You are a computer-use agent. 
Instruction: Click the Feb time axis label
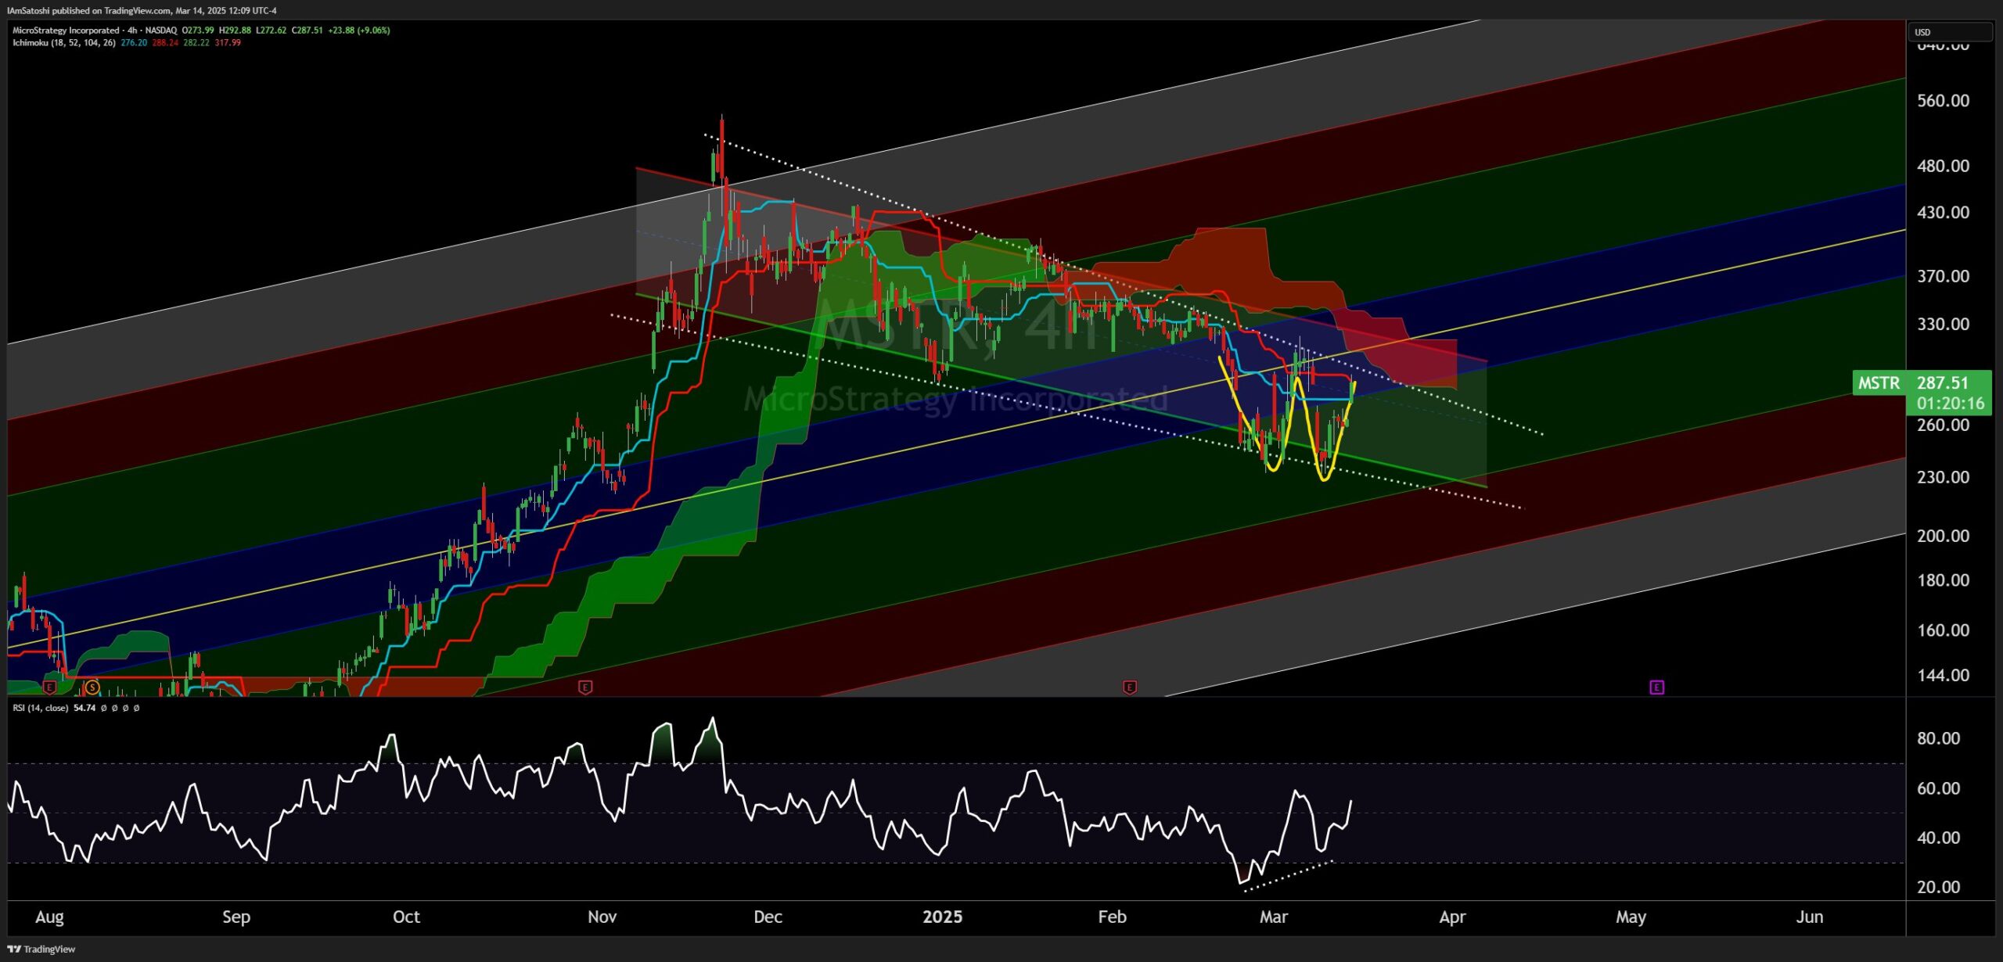(x=1112, y=917)
